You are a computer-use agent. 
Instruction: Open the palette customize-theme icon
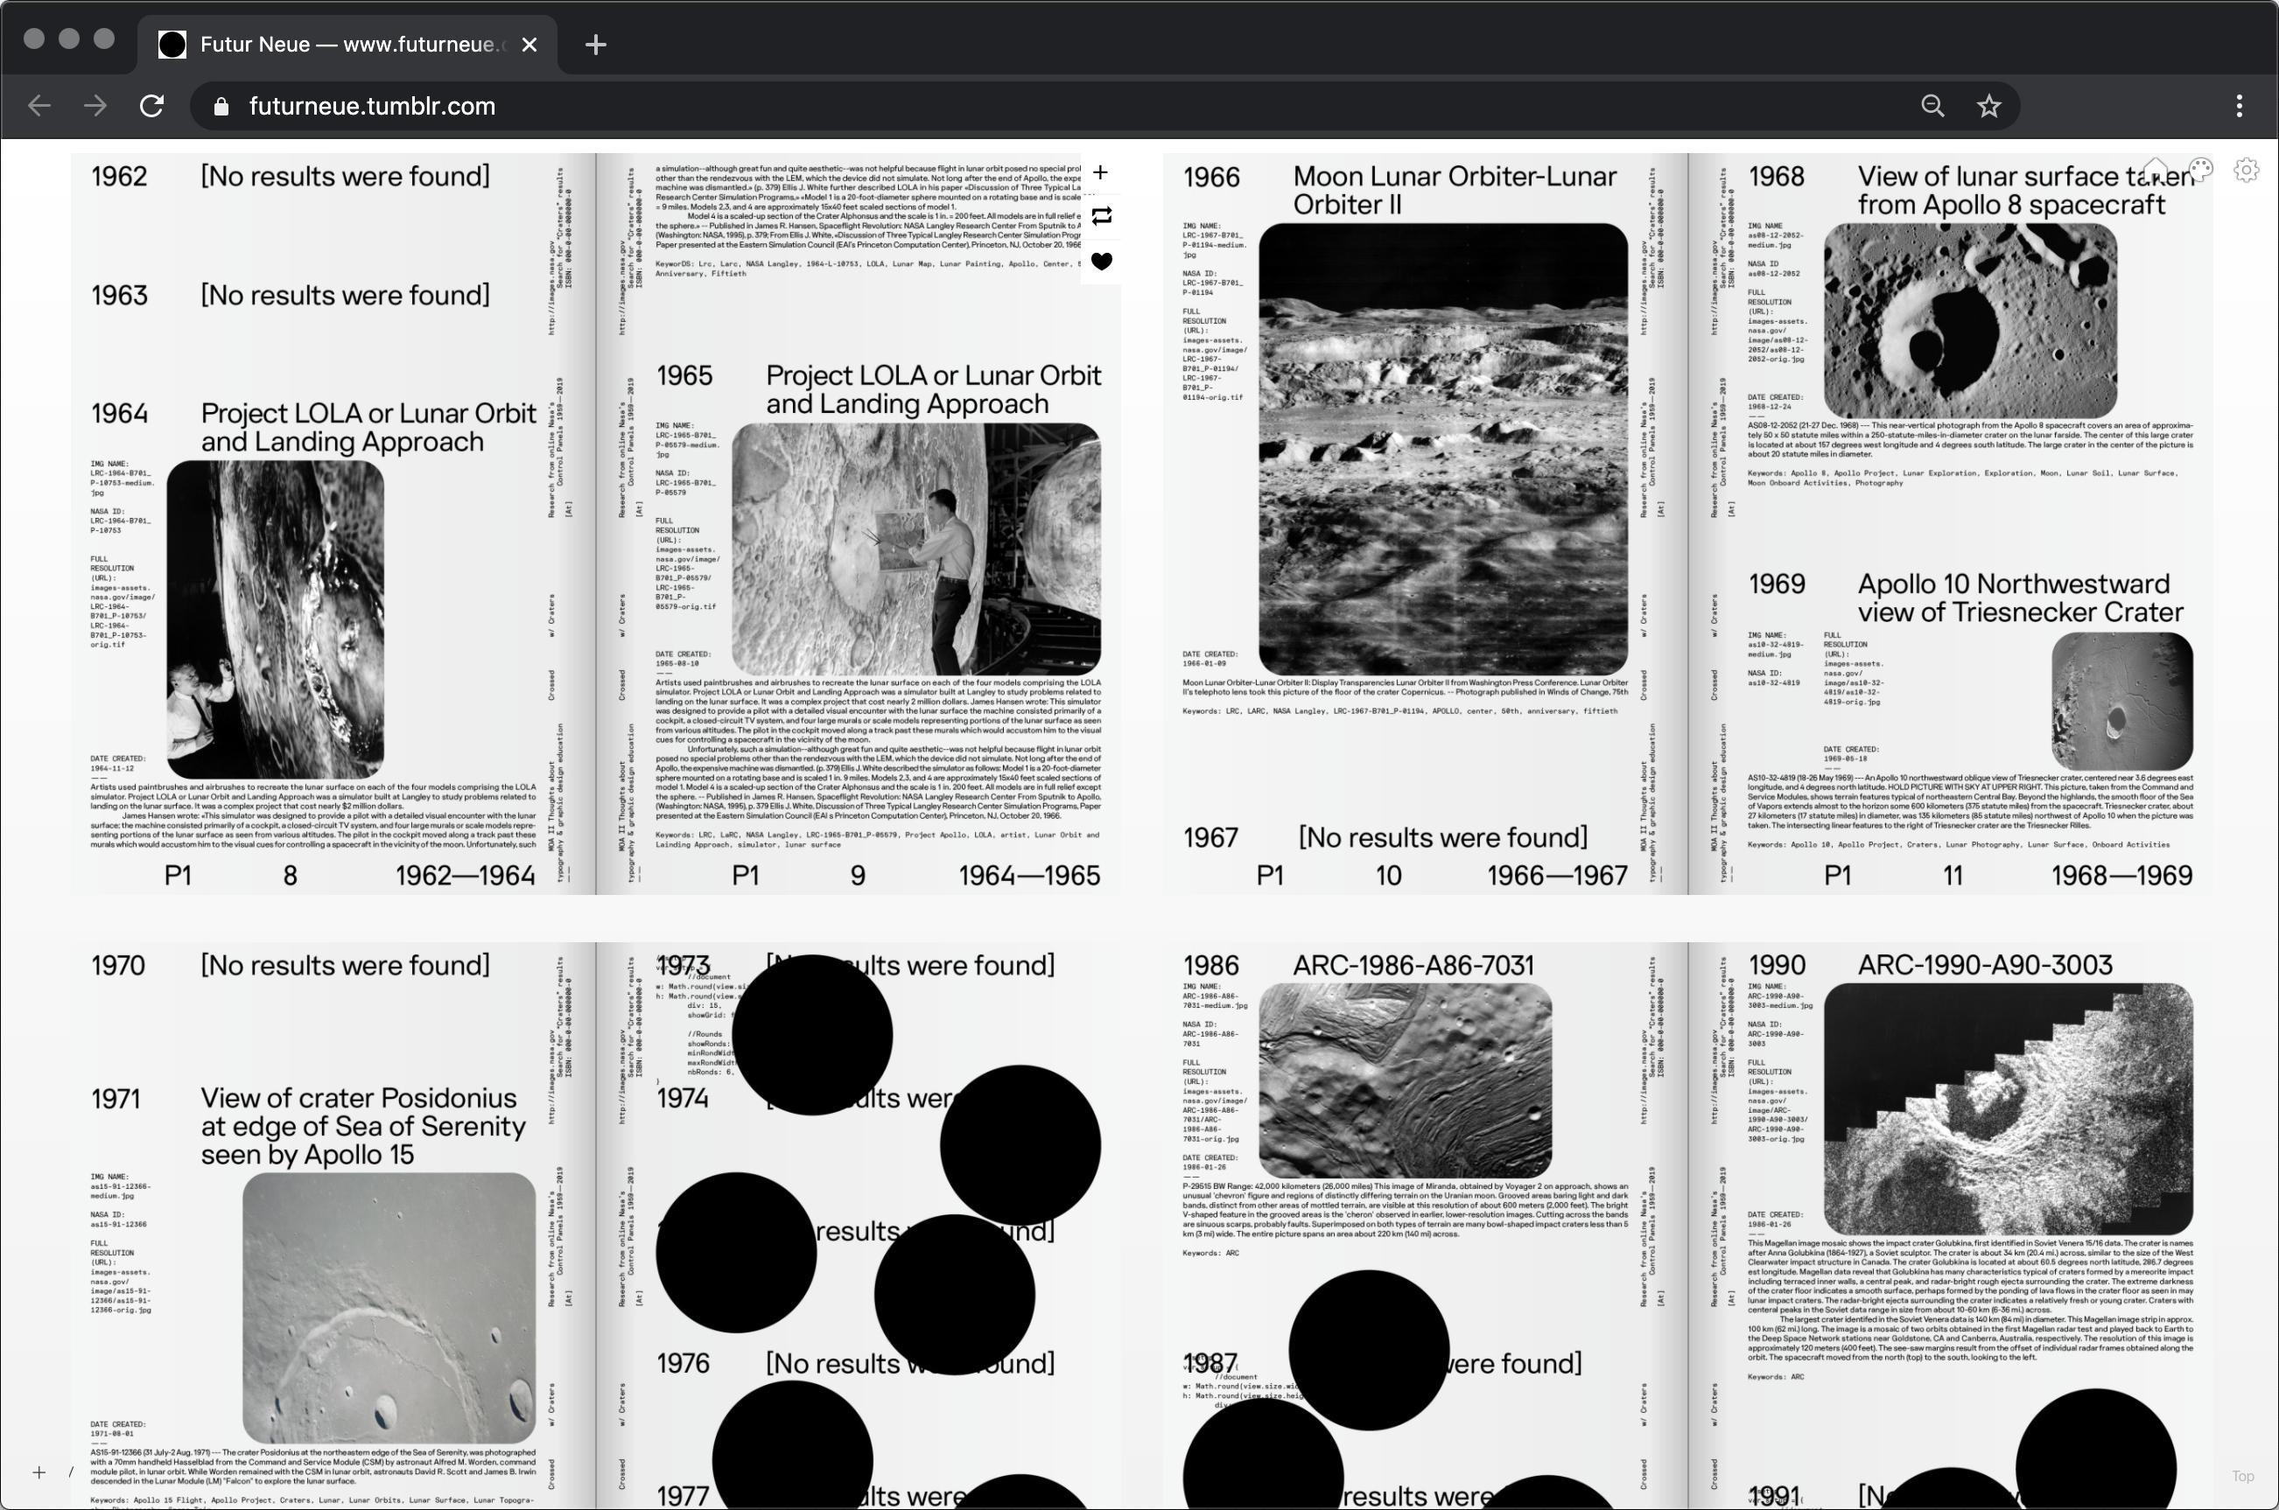point(2200,171)
